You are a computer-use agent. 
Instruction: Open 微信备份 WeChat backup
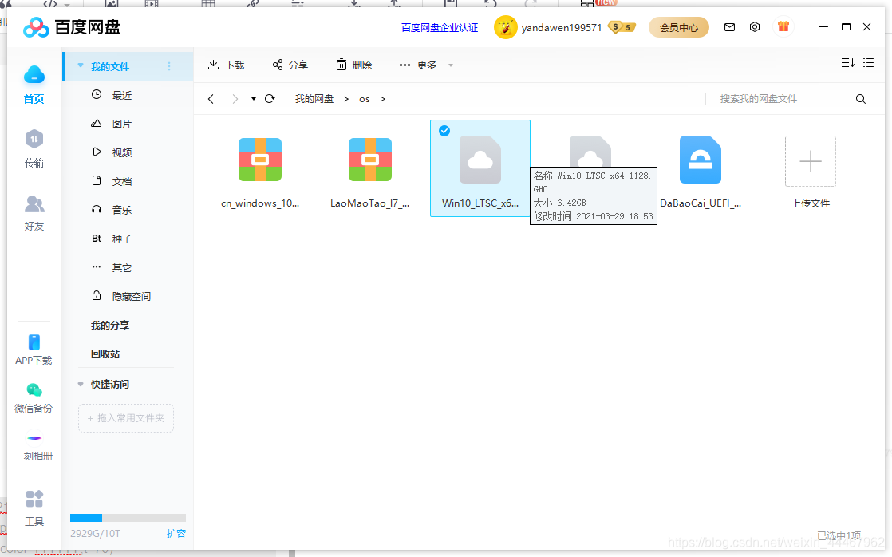pyautogui.click(x=34, y=397)
